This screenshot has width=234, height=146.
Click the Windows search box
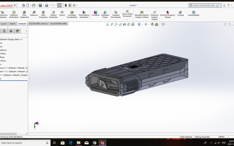24,143
